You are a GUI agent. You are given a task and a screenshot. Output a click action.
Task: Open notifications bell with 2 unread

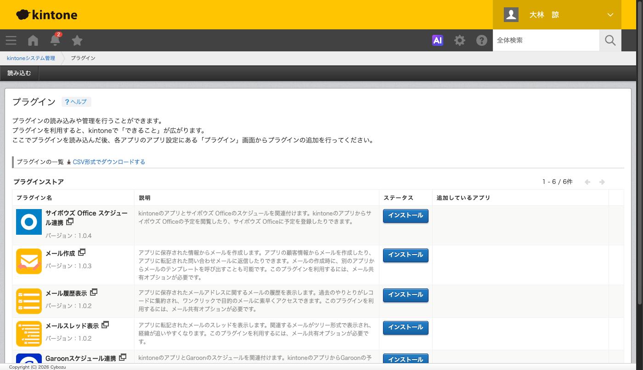[55, 40]
